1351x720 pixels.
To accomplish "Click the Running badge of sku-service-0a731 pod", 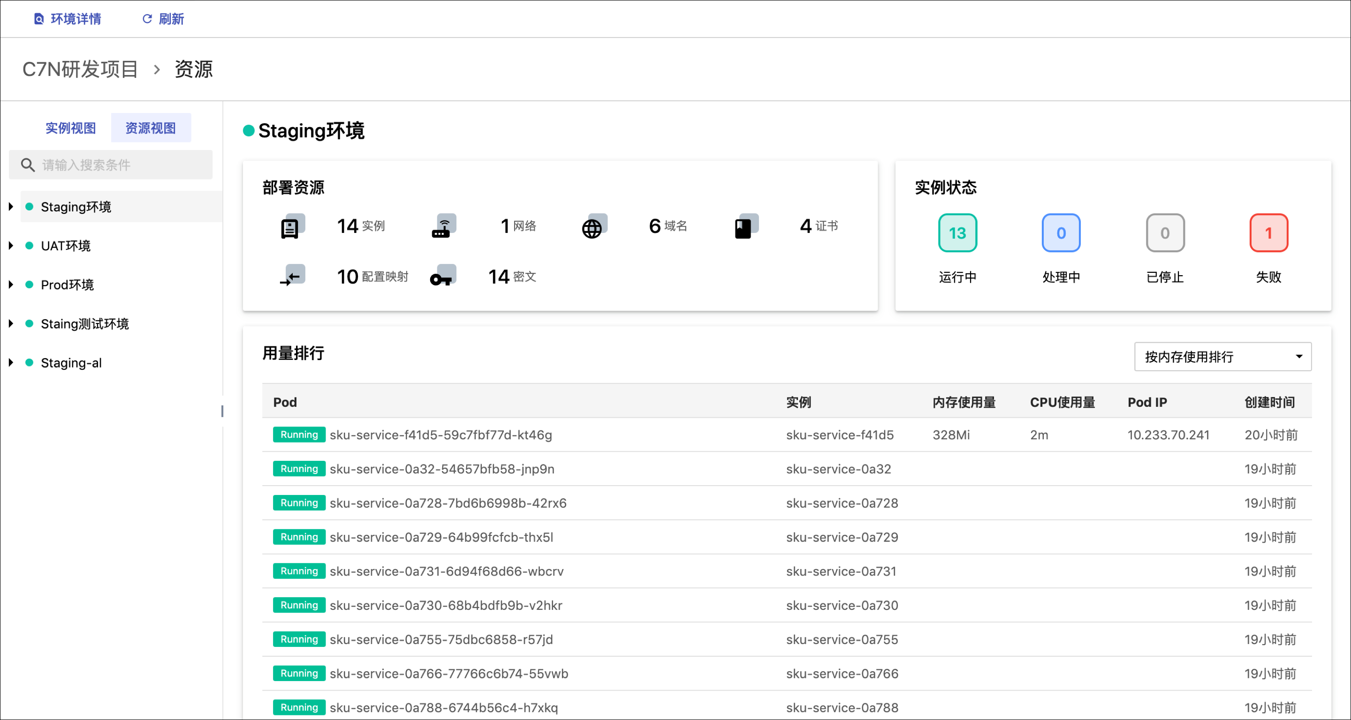I will click(299, 570).
